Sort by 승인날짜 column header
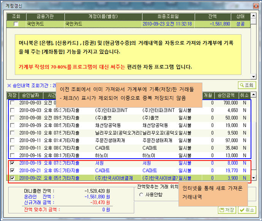The width and height of the screenshot is (262, 221). 30,95
